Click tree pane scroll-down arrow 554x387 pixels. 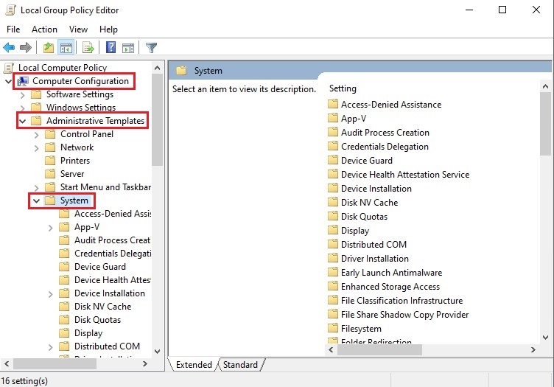coord(158,352)
